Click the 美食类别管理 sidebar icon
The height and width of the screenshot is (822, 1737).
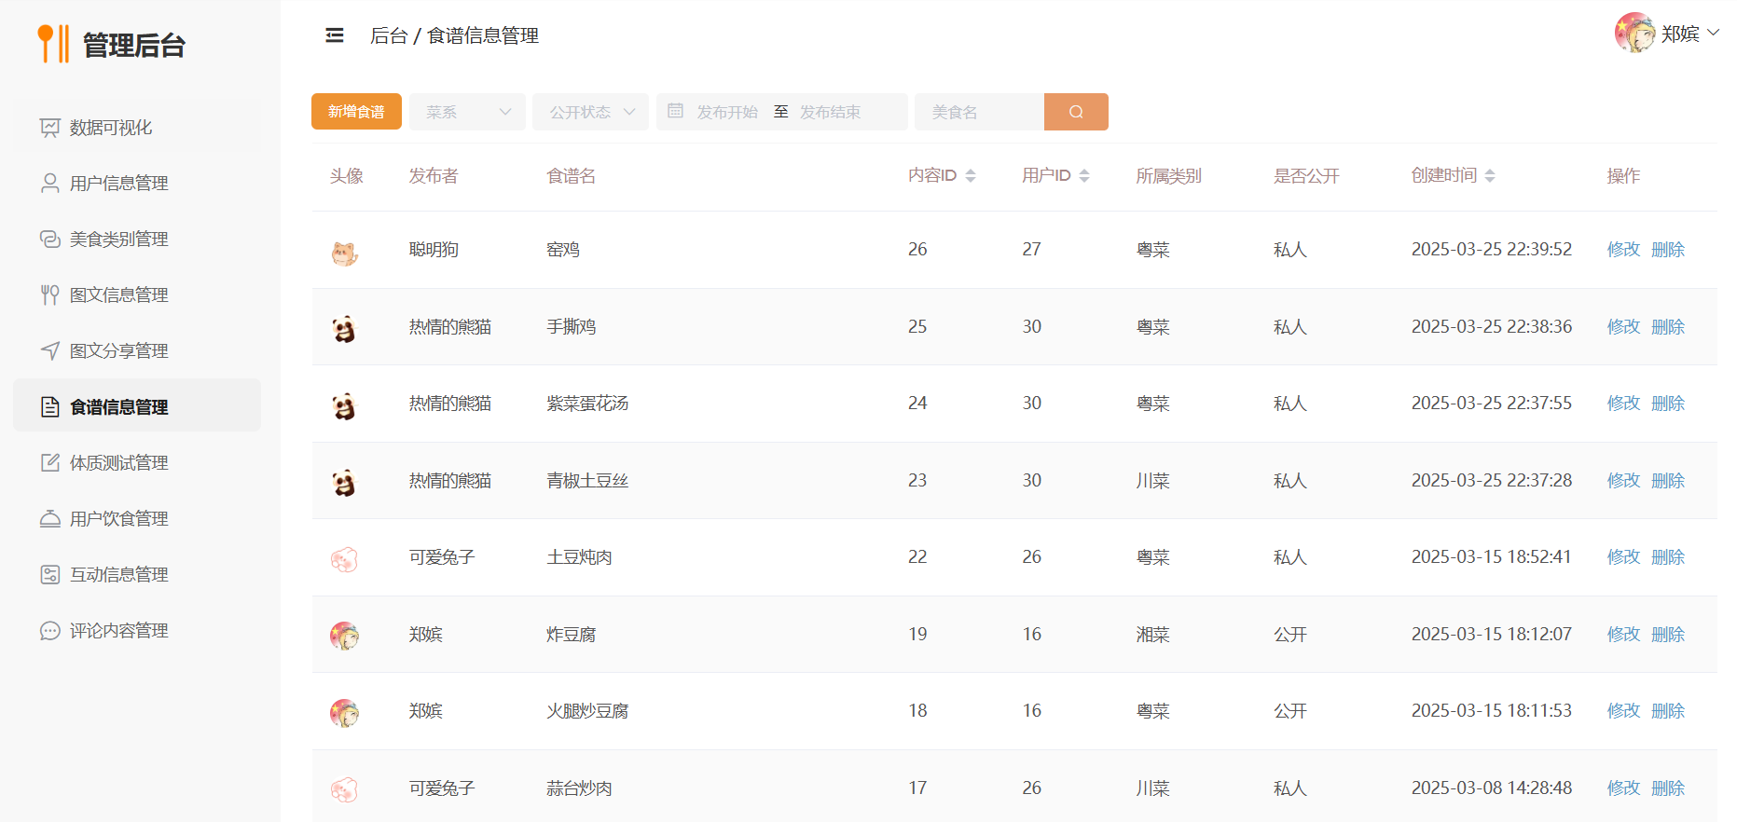point(50,240)
